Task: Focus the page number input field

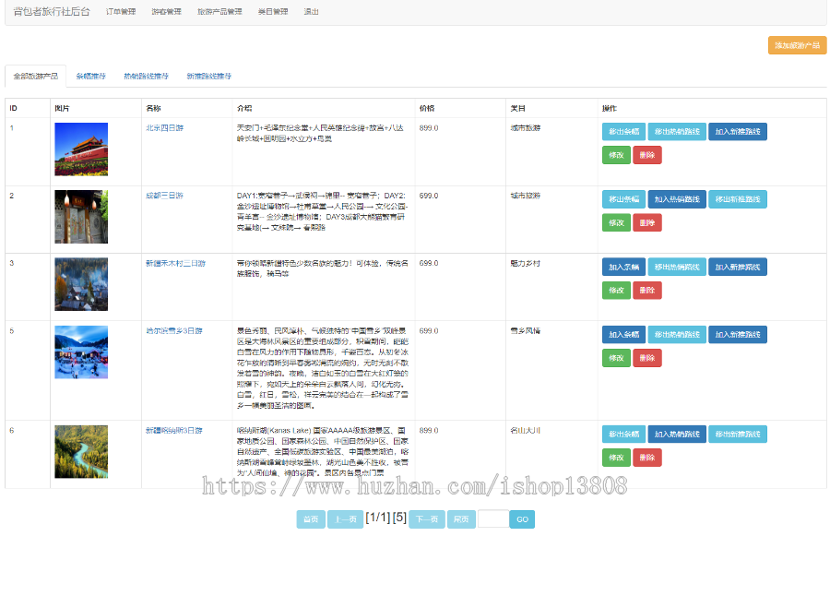Action: [493, 519]
